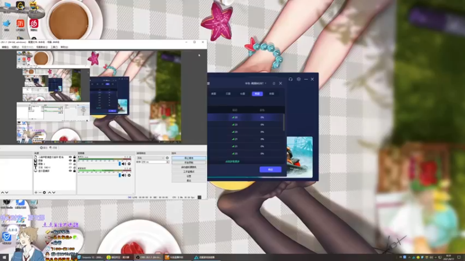Refresh the server list in accelerator dialog

point(274,84)
